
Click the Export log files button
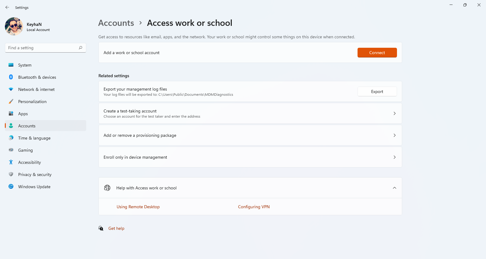tap(377, 92)
